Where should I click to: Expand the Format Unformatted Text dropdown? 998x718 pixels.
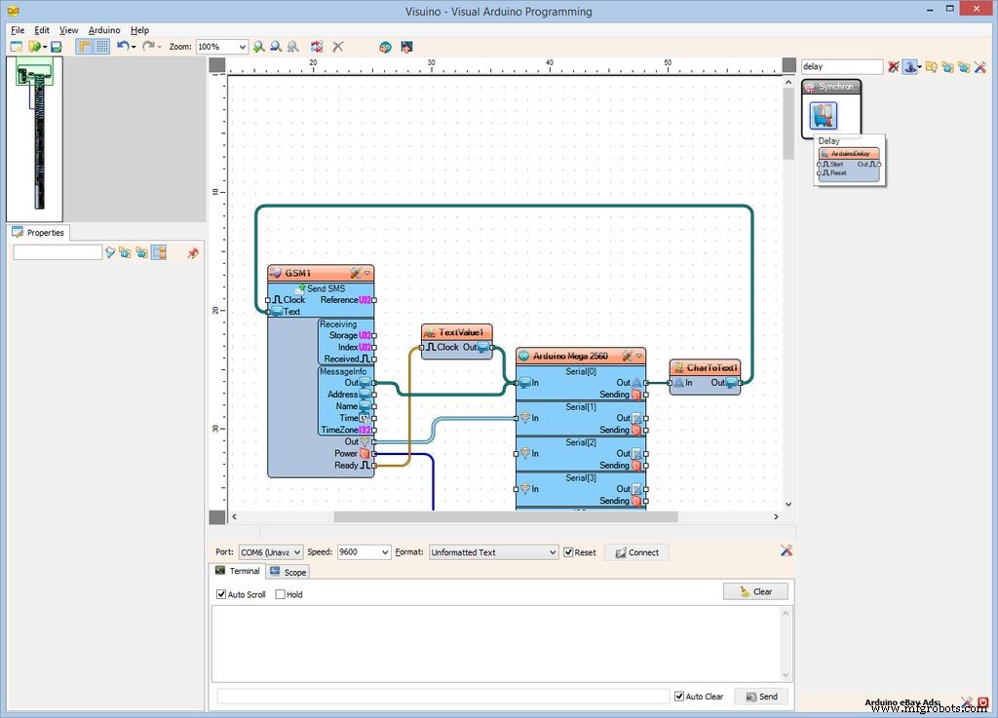pyautogui.click(x=493, y=552)
